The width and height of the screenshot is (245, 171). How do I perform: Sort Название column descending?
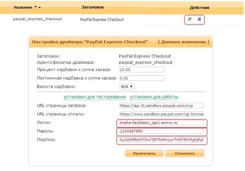click(x=40, y=7)
